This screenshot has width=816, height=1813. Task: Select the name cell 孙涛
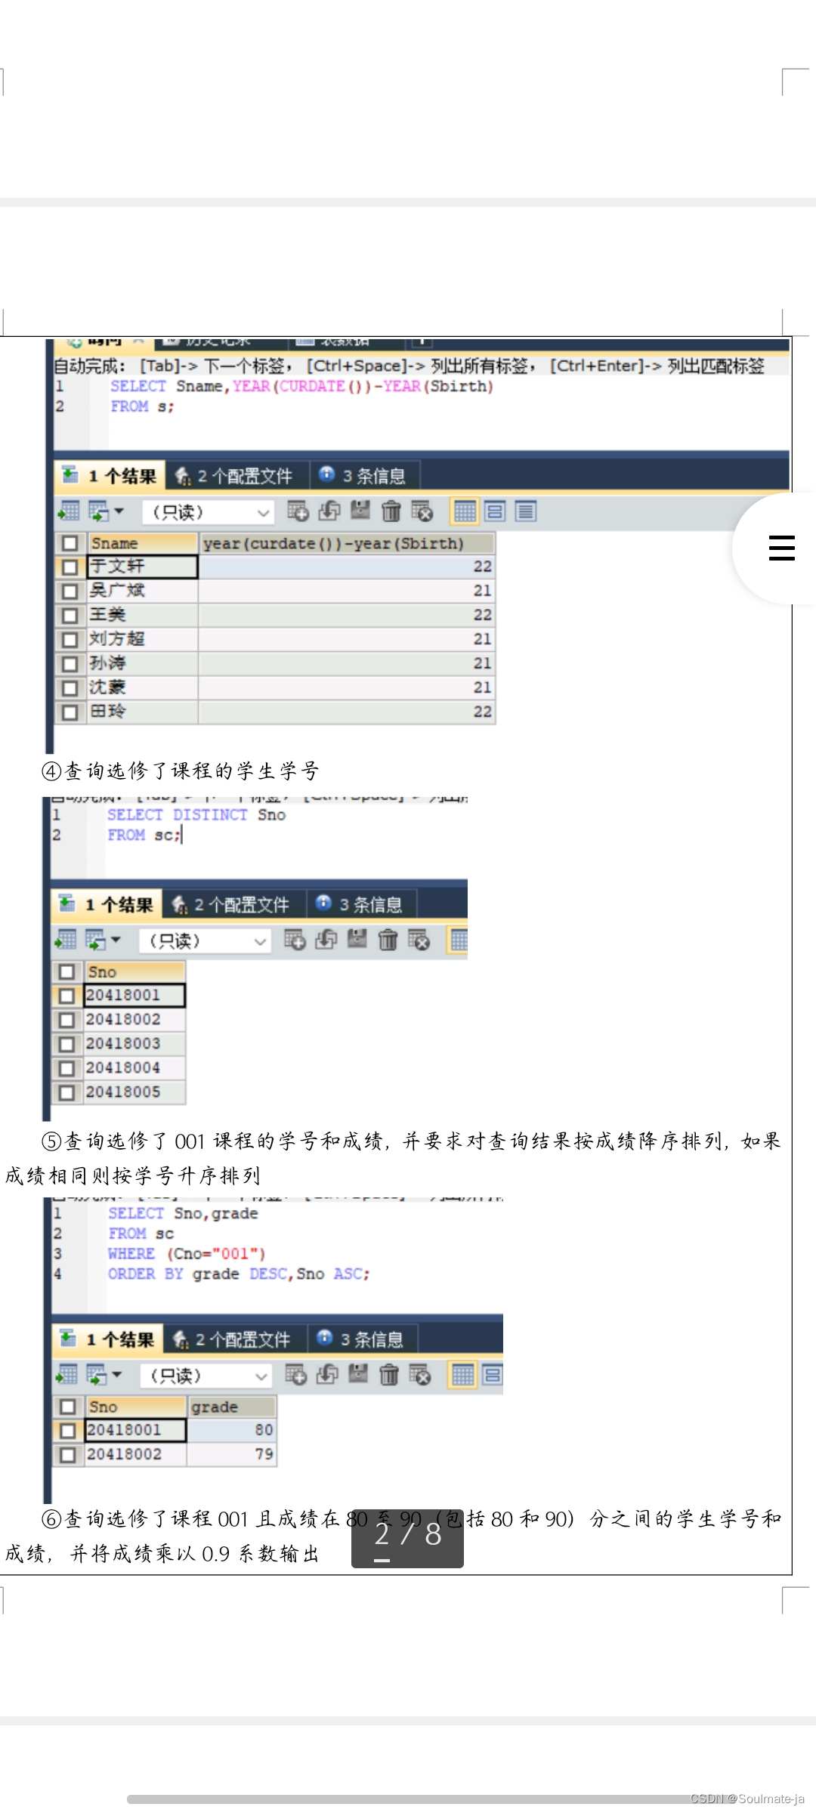click(142, 663)
